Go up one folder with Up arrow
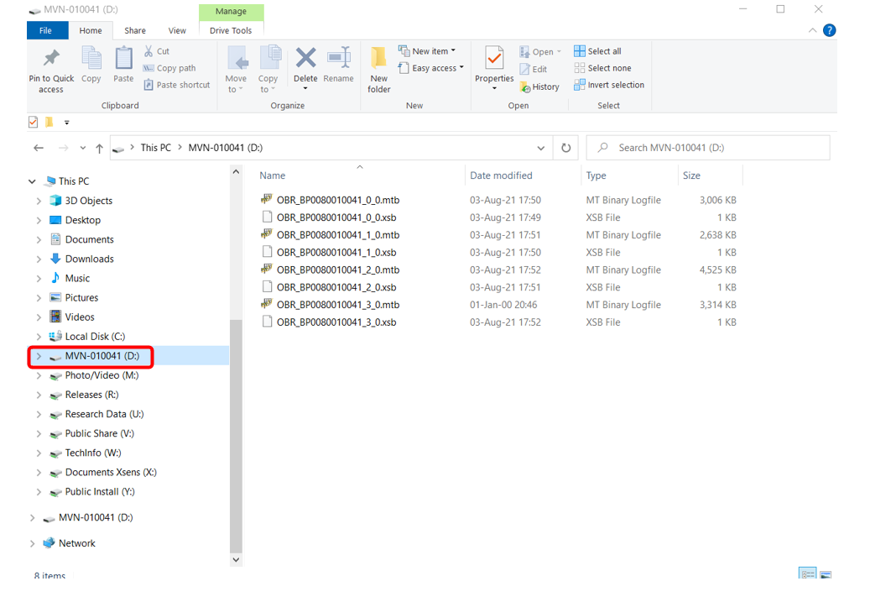 click(99, 148)
